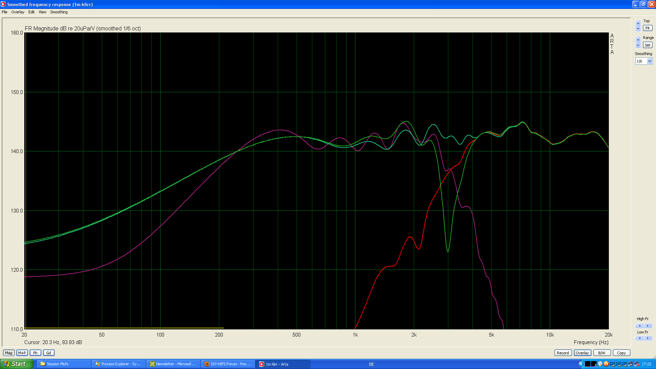The width and height of the screenshot is (656, 369).
Task: Click the Top up arrow spinner
Action: 638,23
